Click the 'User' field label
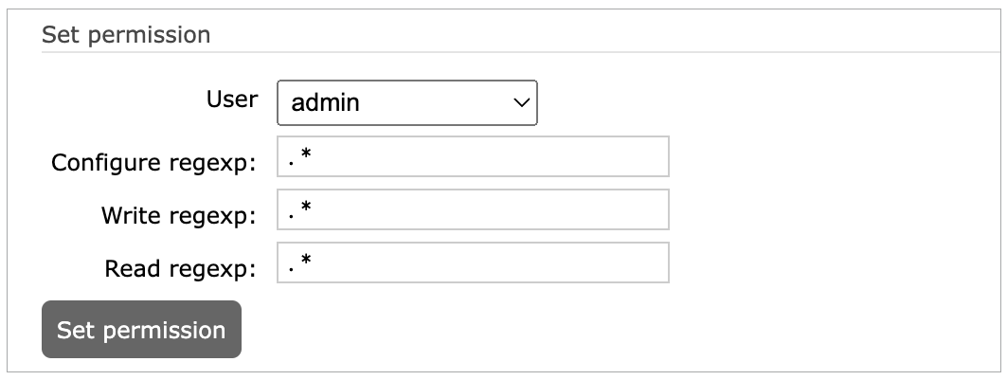 click(231, 99)
